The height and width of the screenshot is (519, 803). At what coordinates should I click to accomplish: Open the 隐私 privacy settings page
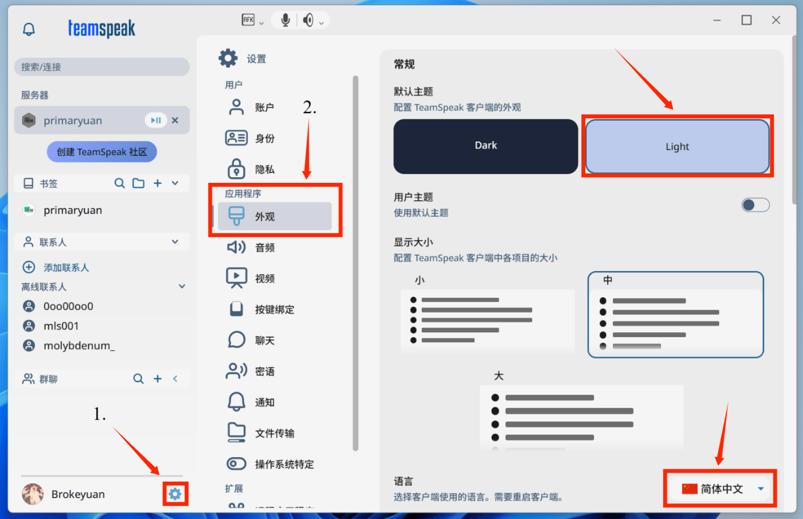(275, 169)
